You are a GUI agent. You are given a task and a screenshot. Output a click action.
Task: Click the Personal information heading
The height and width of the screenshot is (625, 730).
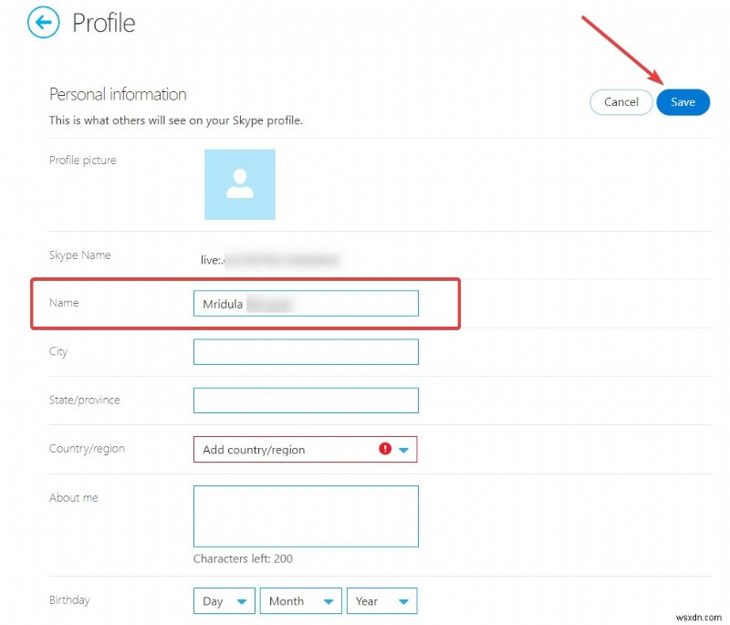click(x=117, y=94)
